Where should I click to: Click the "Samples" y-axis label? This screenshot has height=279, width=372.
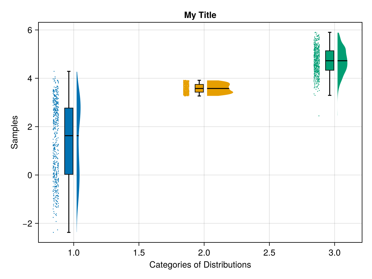pos(14,132)
